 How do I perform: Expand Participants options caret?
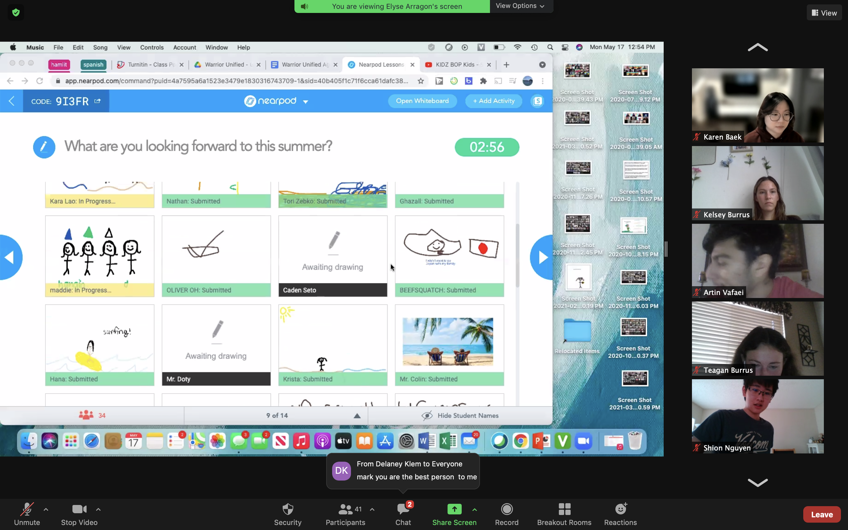tap(372, 509)
